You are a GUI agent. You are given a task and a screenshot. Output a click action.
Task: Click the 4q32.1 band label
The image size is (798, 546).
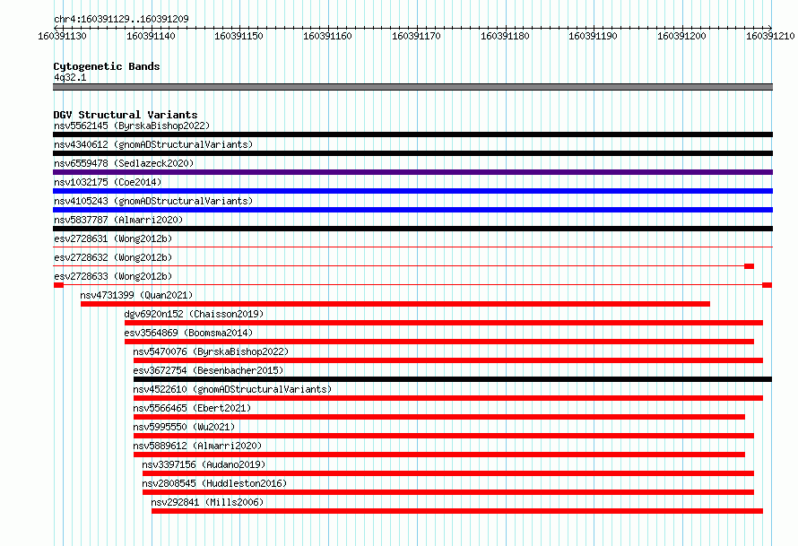(x=70, y=77)
